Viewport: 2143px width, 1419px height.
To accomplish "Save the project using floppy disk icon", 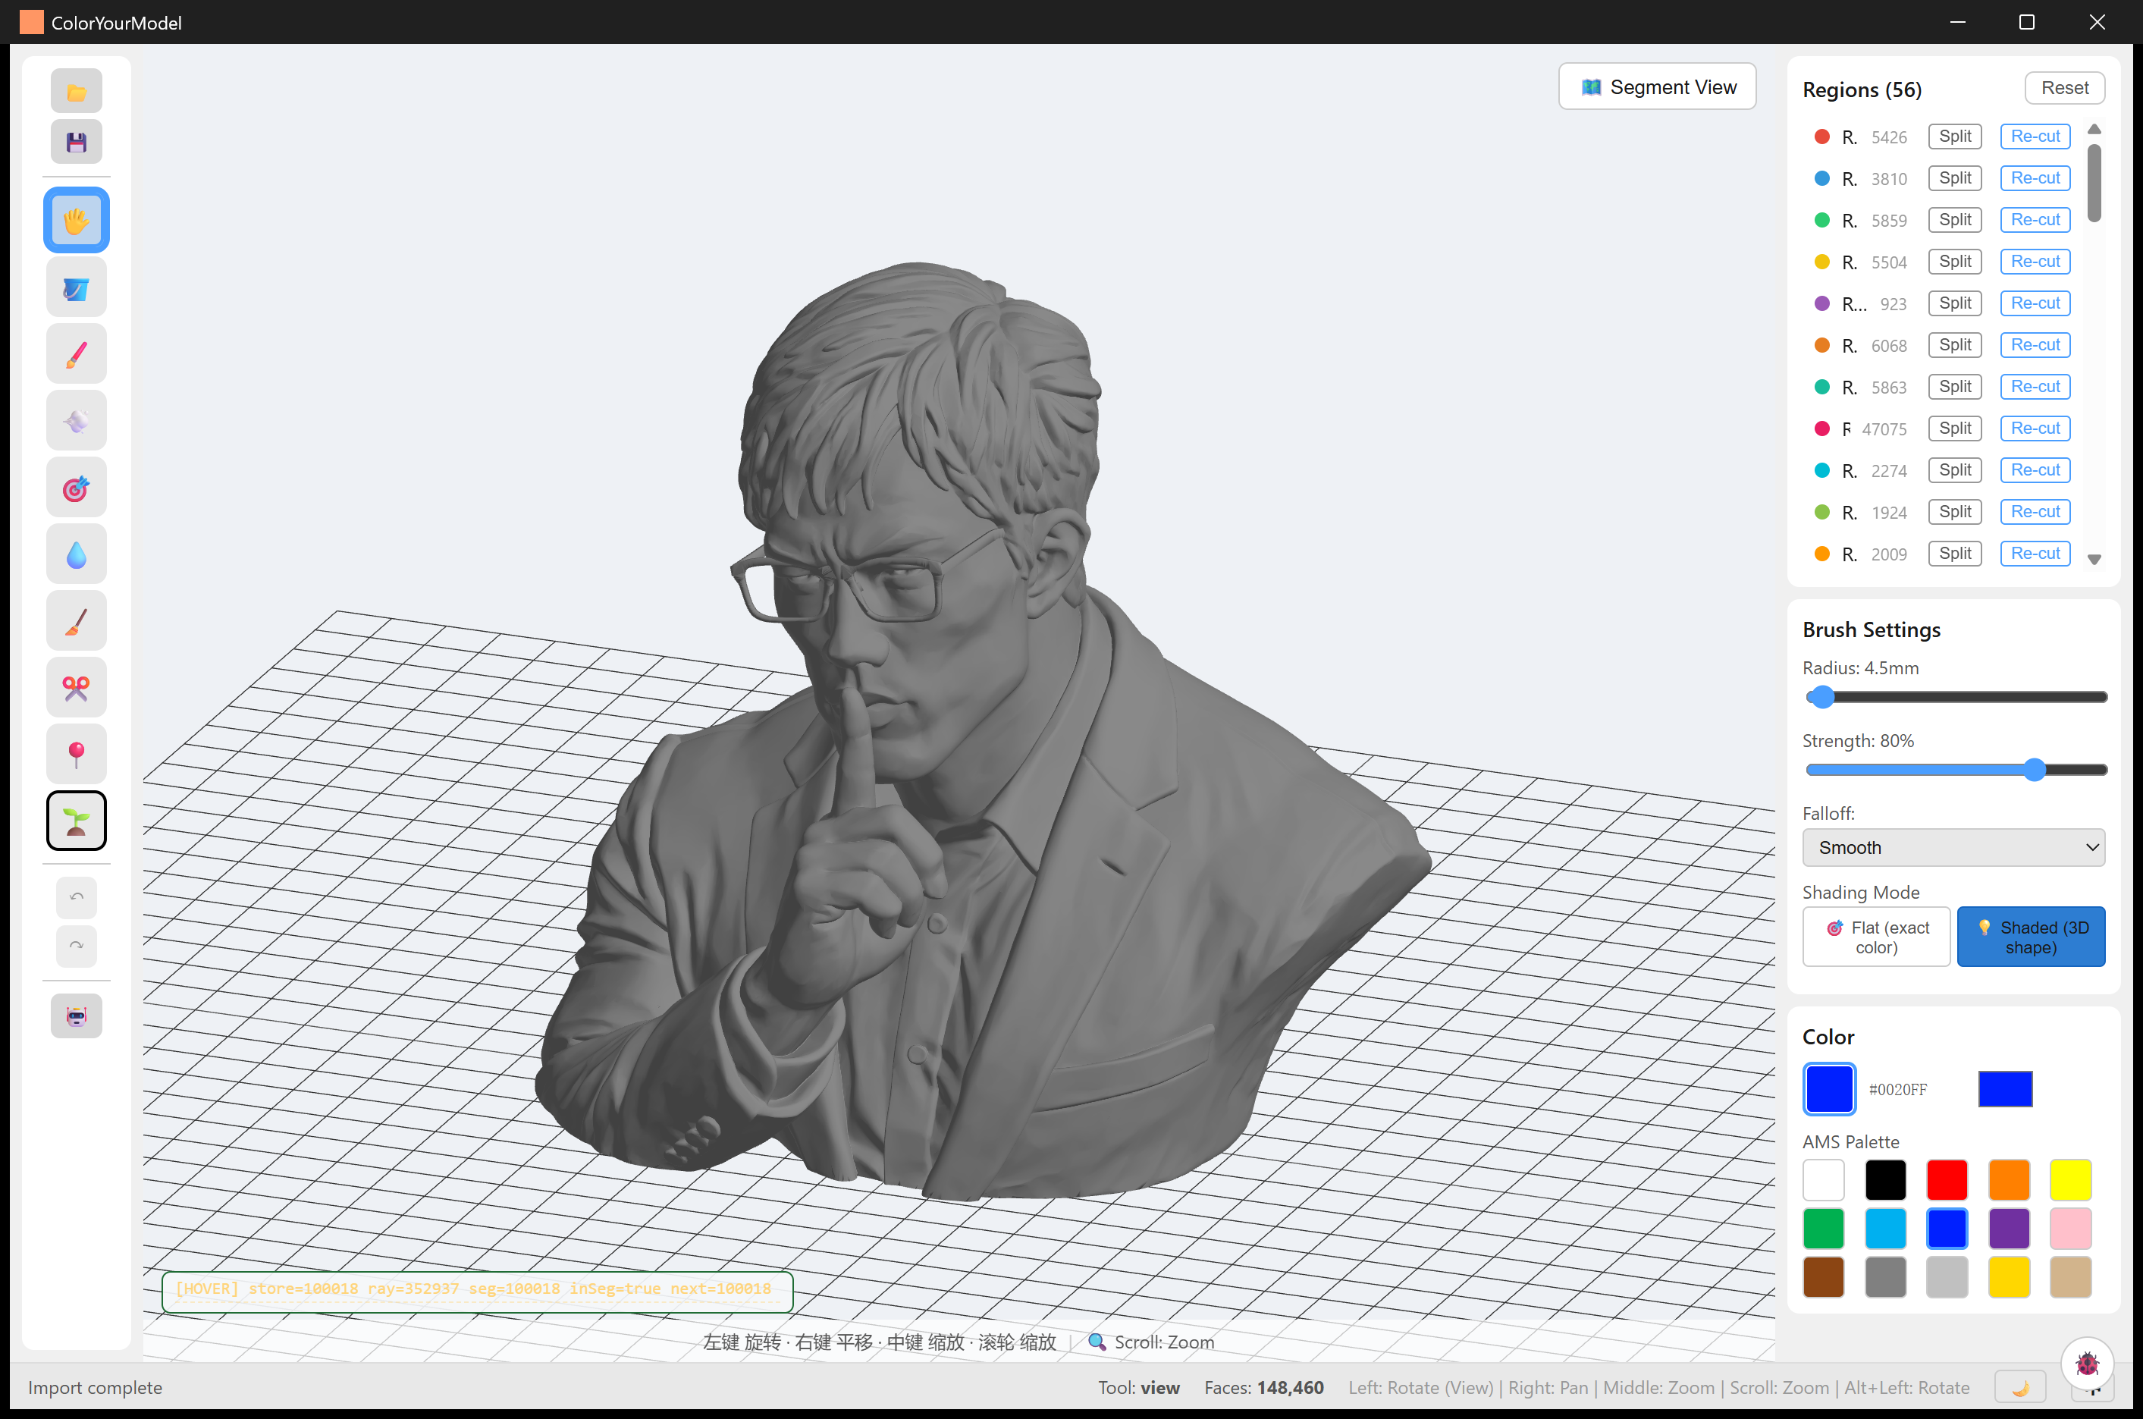I will [x=76, y=142].
